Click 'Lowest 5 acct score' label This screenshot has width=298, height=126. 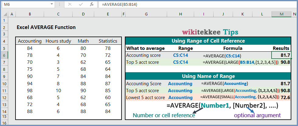(146, 98)
